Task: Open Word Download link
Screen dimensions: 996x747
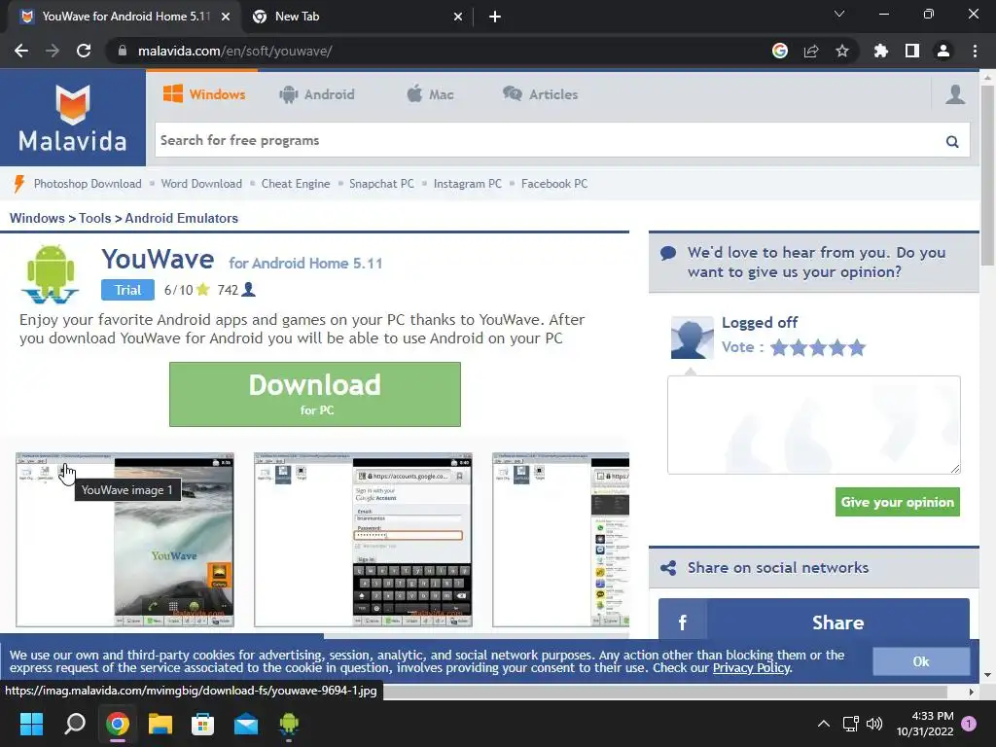Action: coord(201,184)
